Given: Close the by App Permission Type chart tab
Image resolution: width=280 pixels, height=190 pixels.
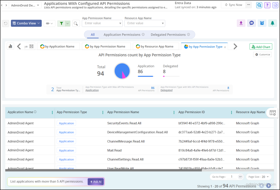Looking at the screenshot, I should 225,47.
